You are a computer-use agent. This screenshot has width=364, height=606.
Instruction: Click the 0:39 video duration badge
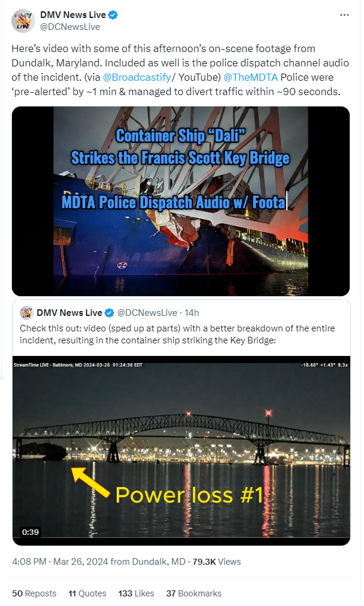click(x=31, y=532)
